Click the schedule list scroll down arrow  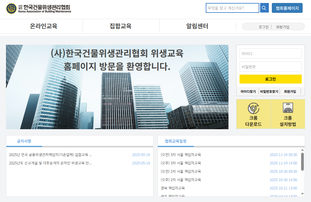(302, 194)
